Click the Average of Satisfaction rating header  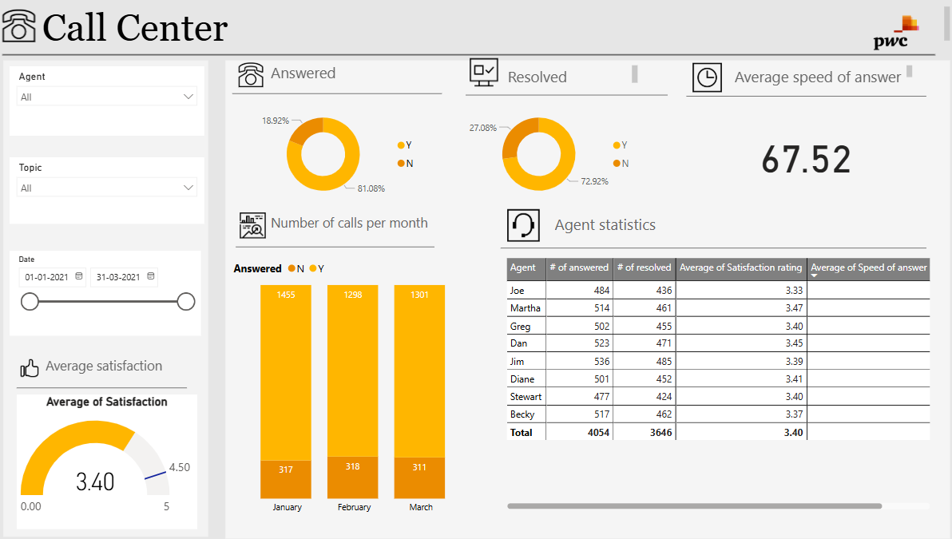pyautogui.click(x=740, y=268)
